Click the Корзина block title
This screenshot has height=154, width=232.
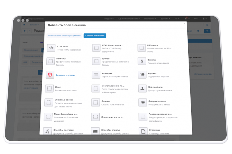152,73
